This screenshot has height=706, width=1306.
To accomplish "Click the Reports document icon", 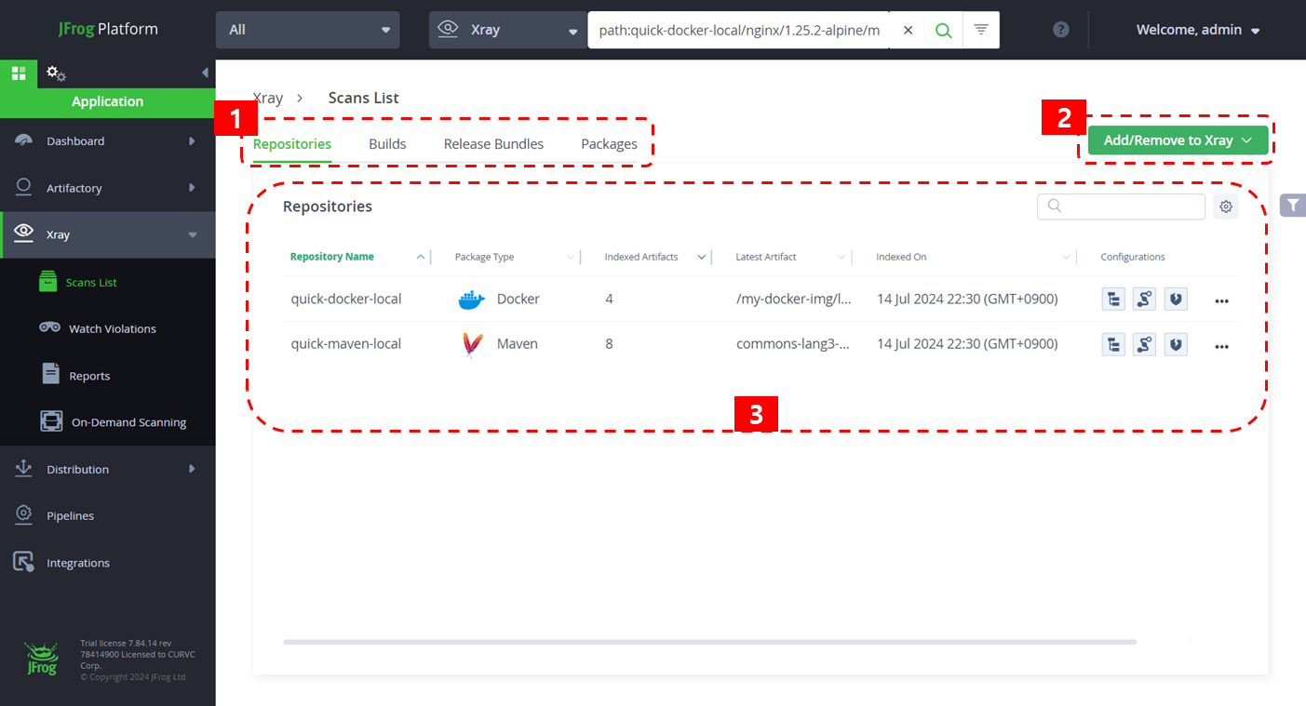I will tap(51, 374).
